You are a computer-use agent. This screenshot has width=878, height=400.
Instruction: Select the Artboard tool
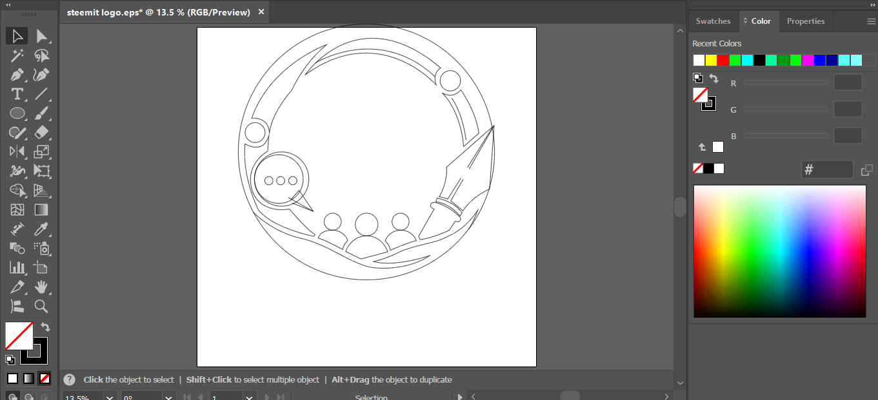pos(42,267)
